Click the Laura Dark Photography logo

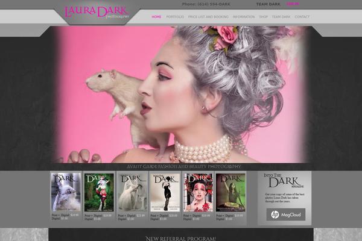tap(95, 12)
